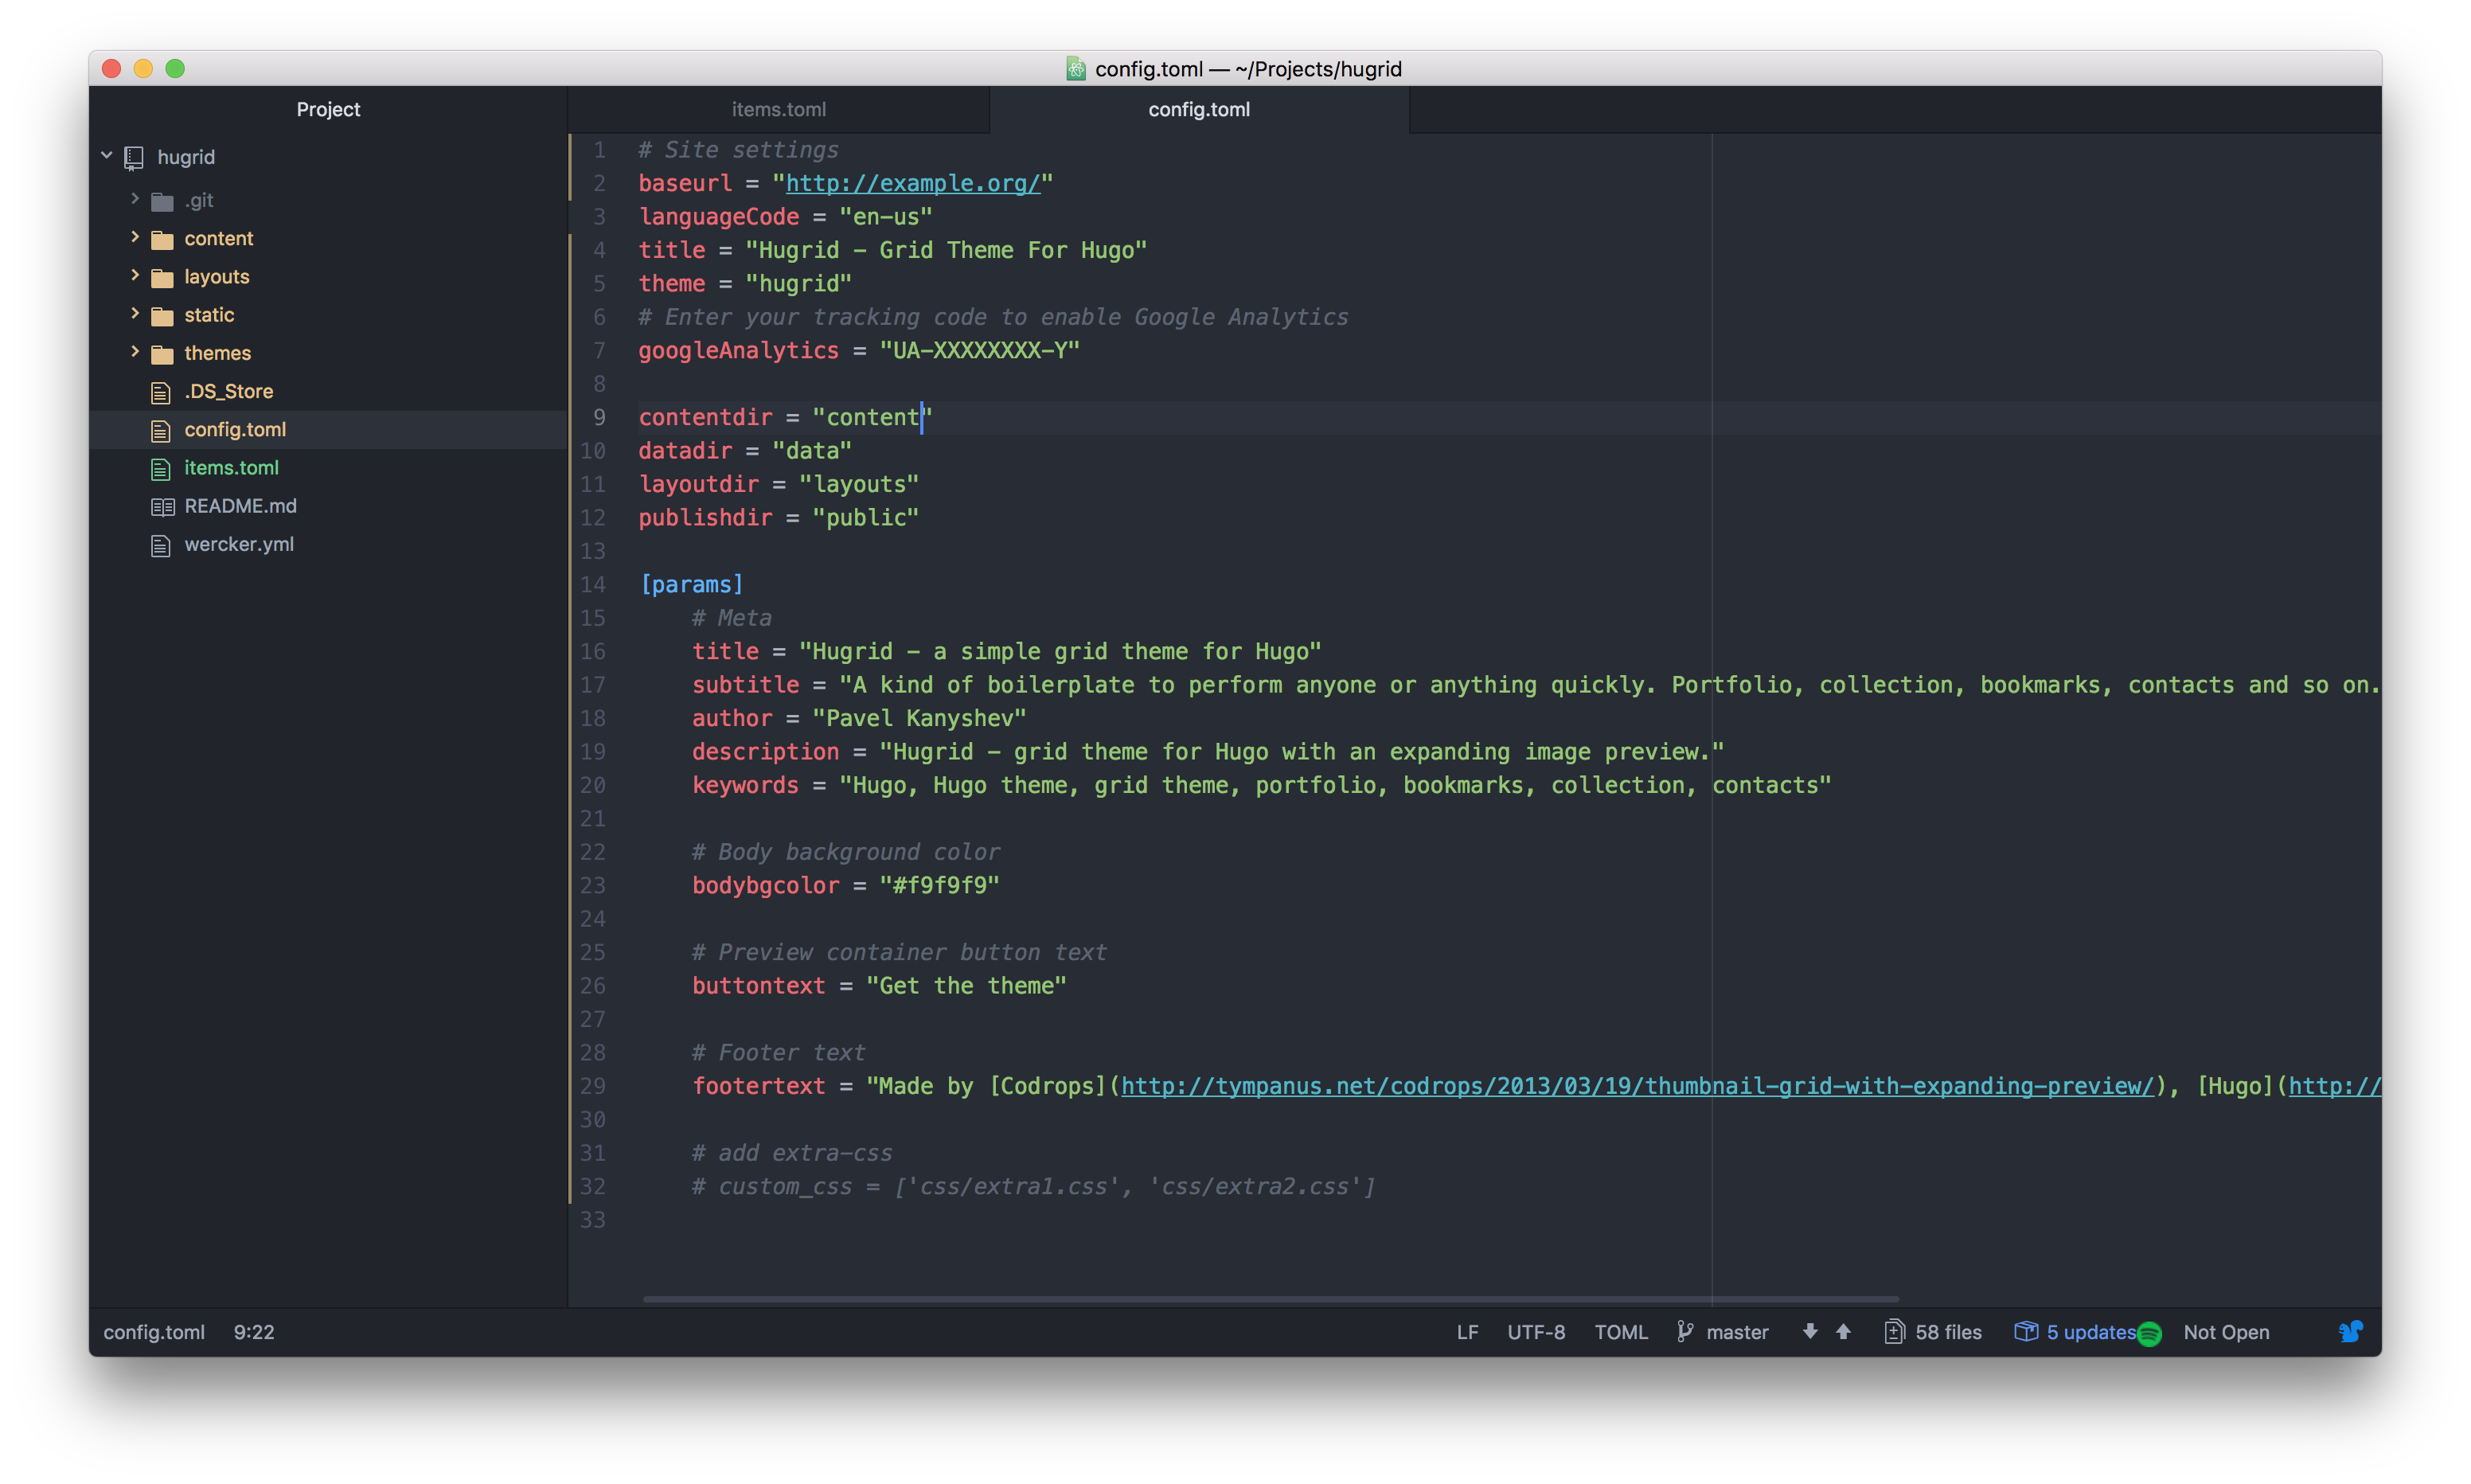Viewport: 2471px width, 1484px height.
Task: Expand the .git folder chevron
Action: coord(135,199)
